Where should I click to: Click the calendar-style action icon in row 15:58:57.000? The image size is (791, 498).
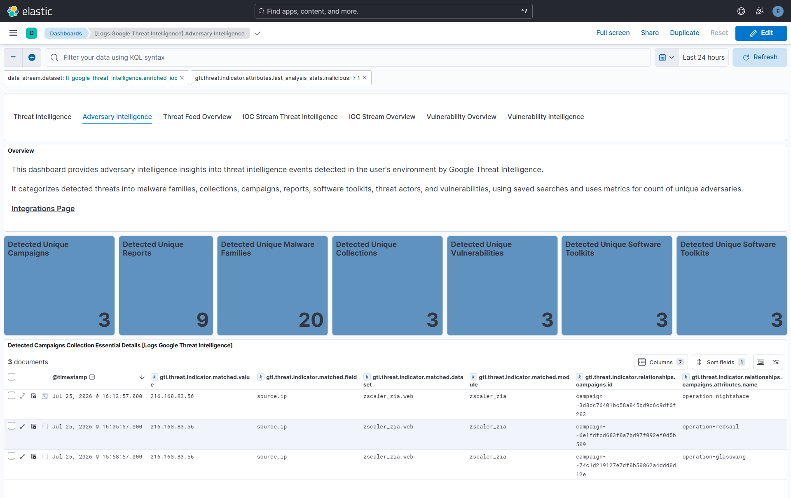(34, 456)
